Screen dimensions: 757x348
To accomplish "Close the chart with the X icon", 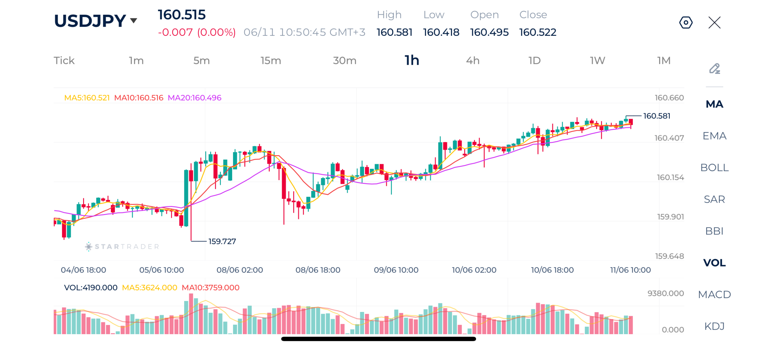I will 714,22.
